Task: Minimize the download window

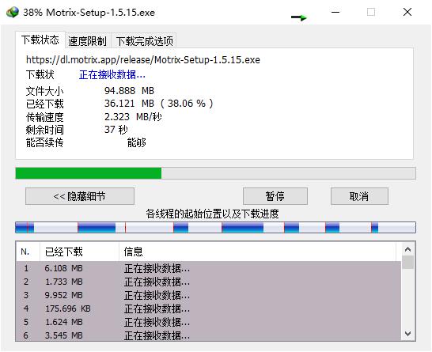Action: click(335, 12)
